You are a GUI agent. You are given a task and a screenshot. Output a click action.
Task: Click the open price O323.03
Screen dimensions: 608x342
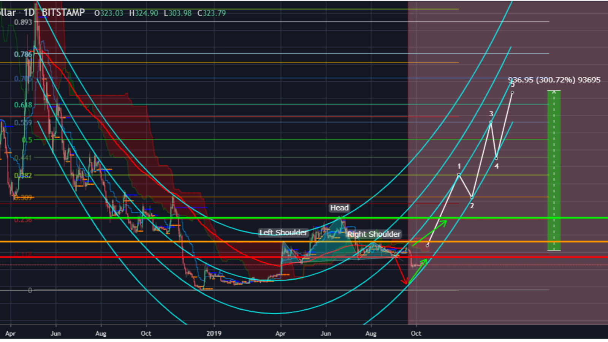[109, 13]
